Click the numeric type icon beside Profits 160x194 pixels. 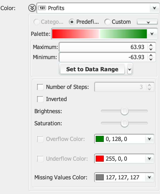(42, 8)
